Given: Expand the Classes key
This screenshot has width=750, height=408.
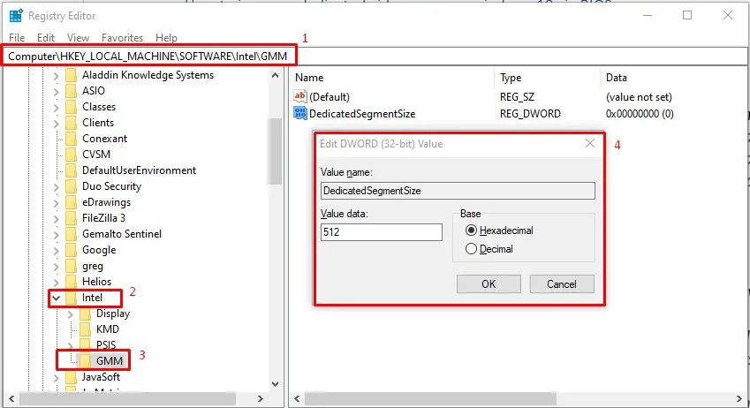Looking at the screenshot, I should point(56,107).
